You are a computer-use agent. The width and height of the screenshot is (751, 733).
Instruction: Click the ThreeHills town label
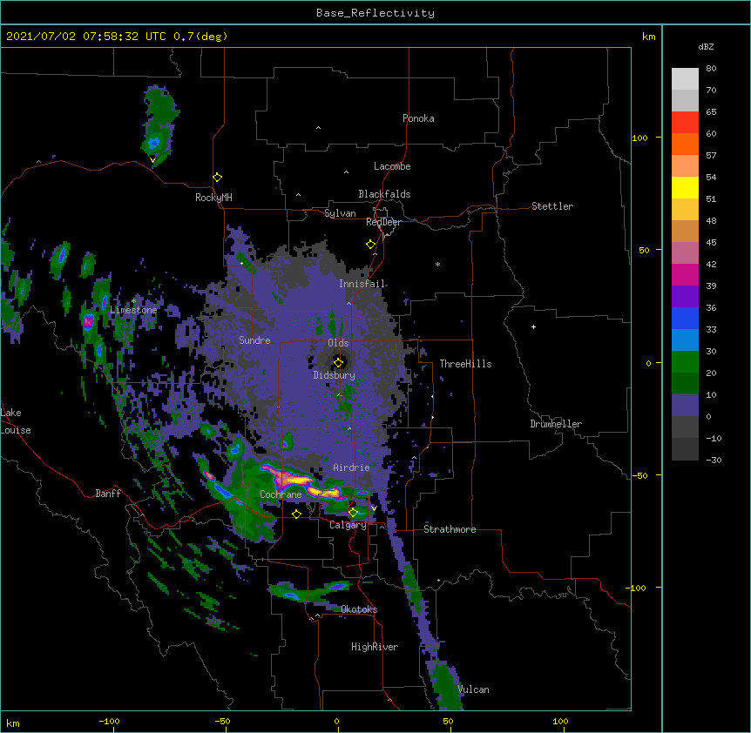click(465, 364)
